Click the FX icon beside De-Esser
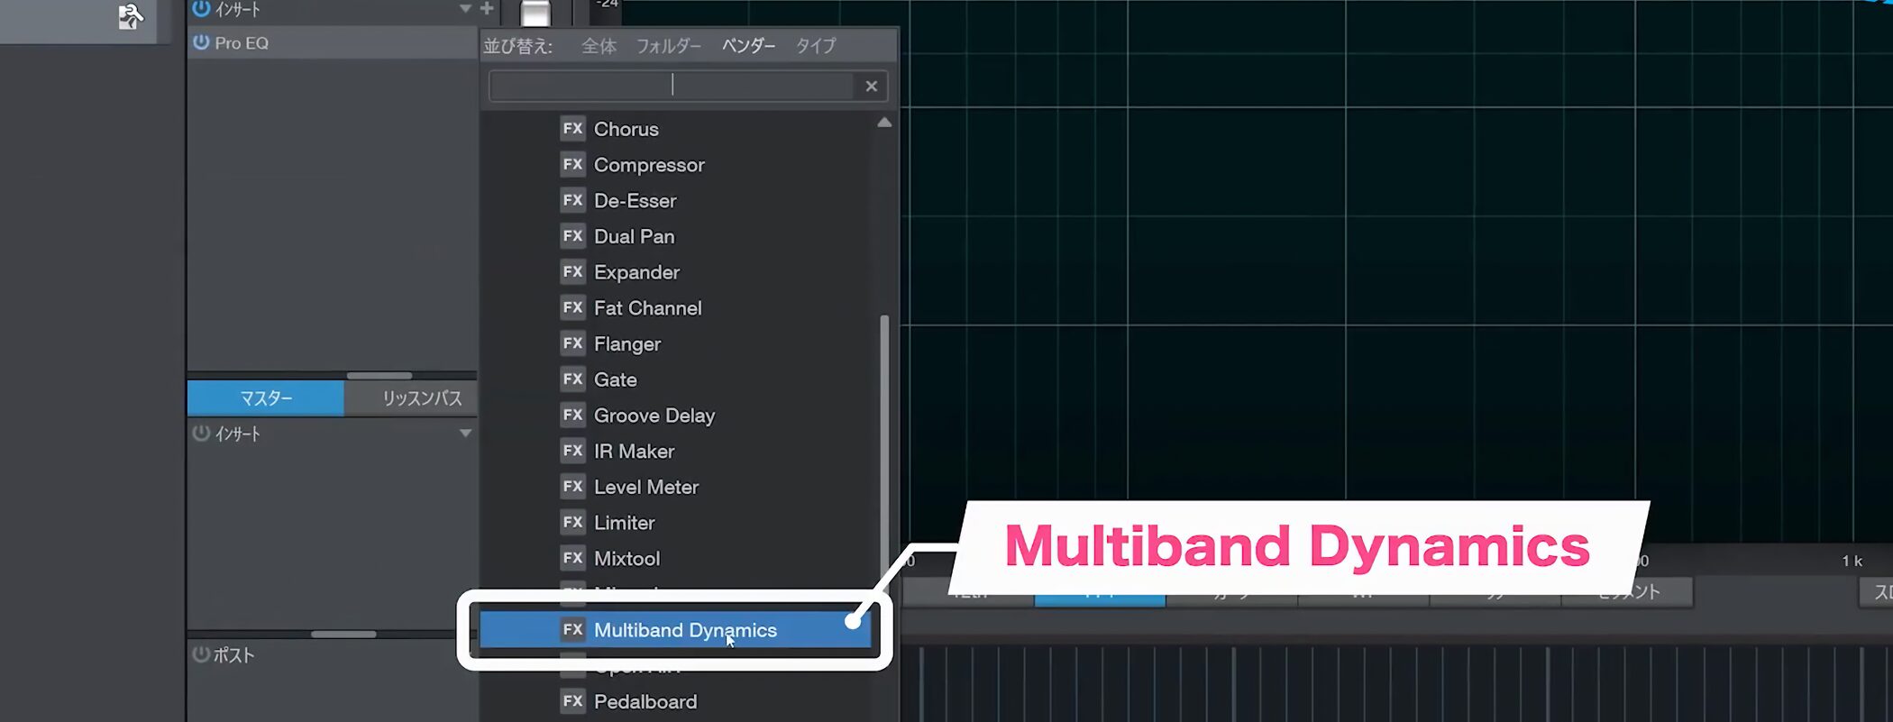This screenshot has height=722, width=1893. (x=572, y=200)
